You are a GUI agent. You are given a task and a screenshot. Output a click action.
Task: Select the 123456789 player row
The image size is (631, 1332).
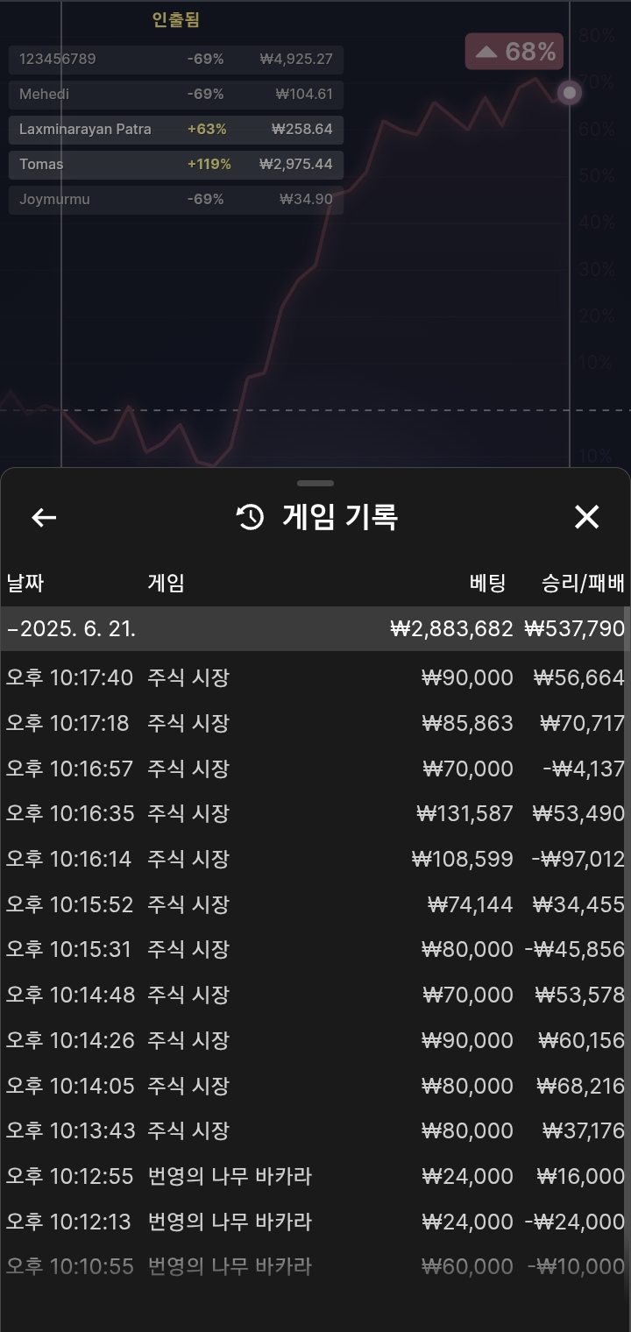pos(176,60)
